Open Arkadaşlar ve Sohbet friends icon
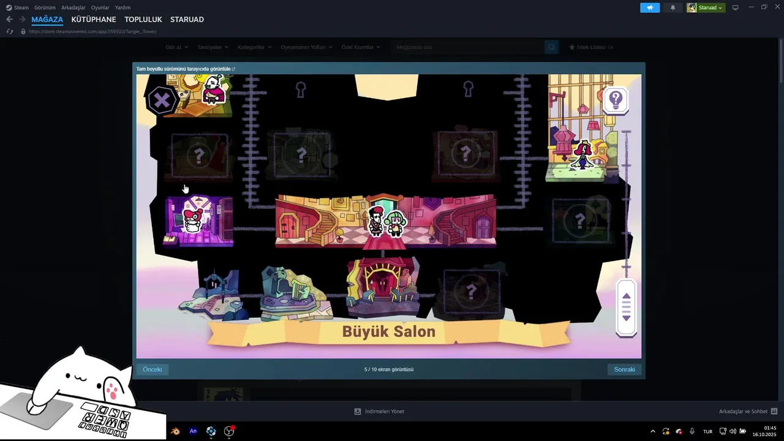784x441 pixels. [774, 412]
